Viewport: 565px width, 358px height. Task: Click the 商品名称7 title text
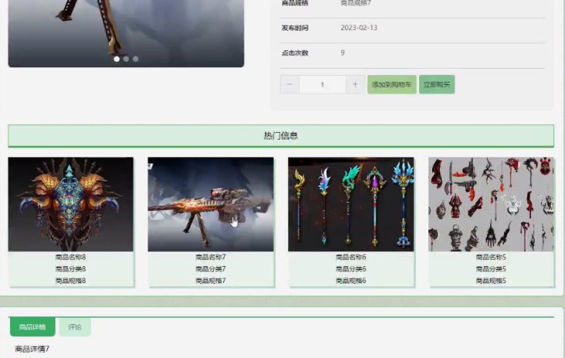click(x=211, y=257)
